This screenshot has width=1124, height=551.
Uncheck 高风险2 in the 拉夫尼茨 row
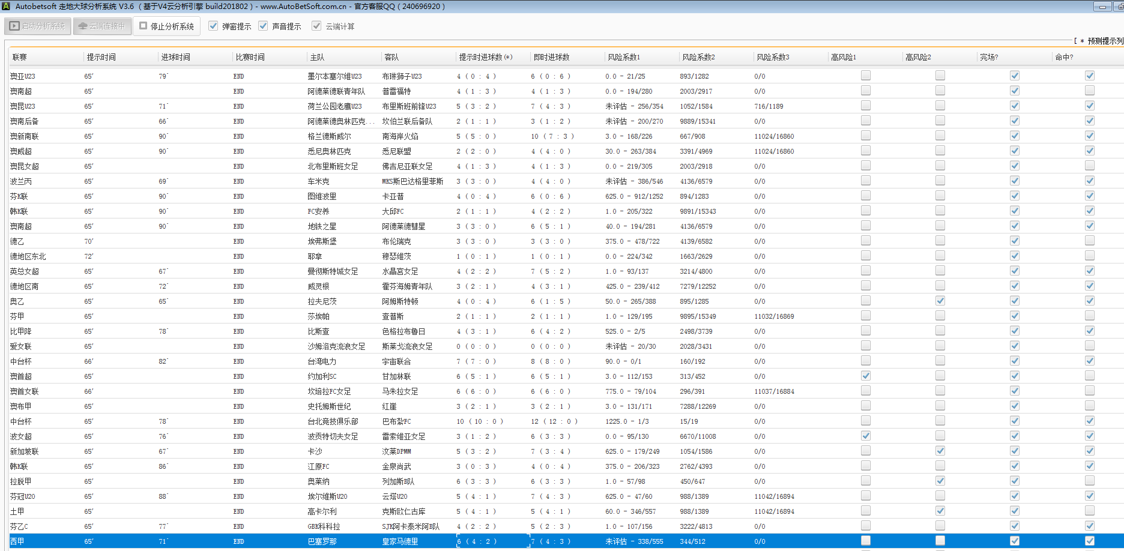click(x=940, y=301)
